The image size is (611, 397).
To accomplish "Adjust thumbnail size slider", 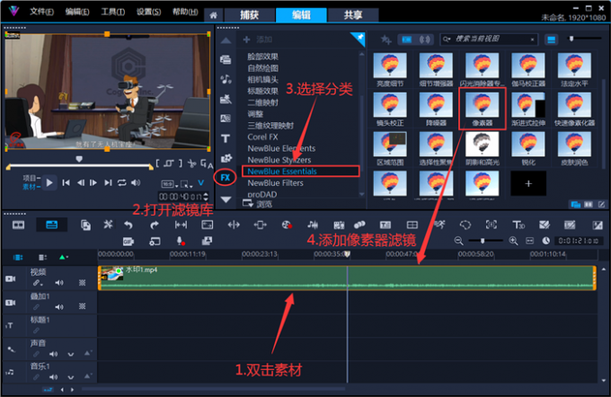I will coord(571,39).
